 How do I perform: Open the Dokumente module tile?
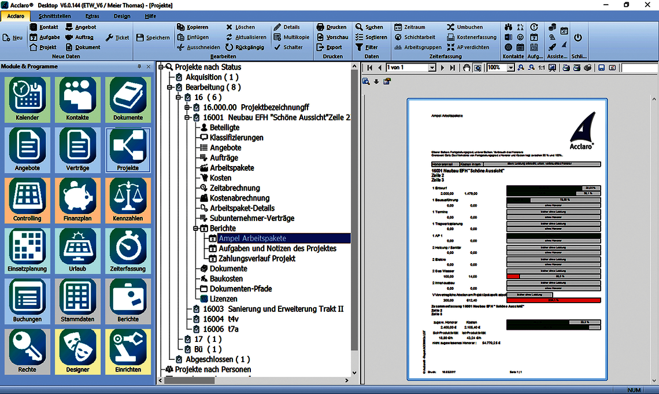[x=128, y=100]
